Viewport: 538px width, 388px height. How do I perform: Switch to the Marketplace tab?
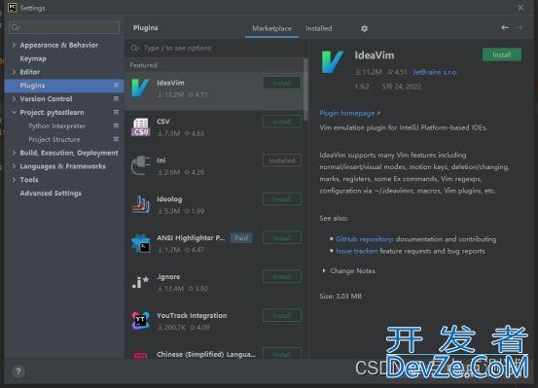(271, 28)
